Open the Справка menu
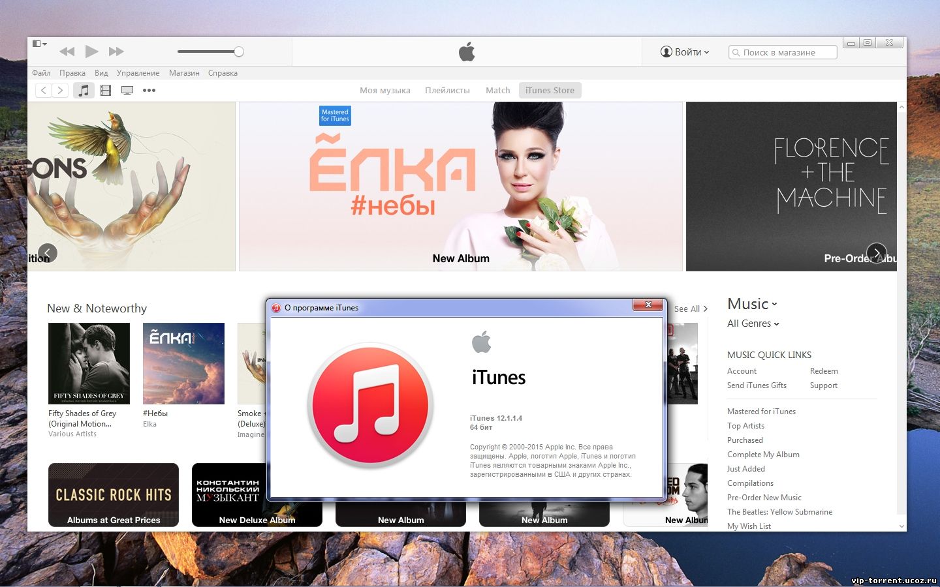Image resolution: width=940 pixels, height=587 pixels. click(223, 73)
